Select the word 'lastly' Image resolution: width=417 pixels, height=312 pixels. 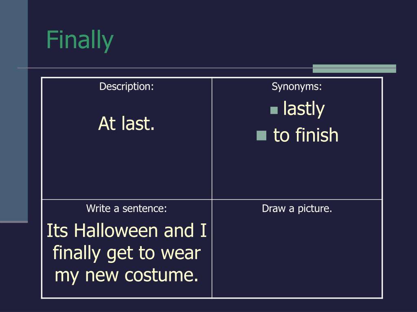click(x=304, y=108)
